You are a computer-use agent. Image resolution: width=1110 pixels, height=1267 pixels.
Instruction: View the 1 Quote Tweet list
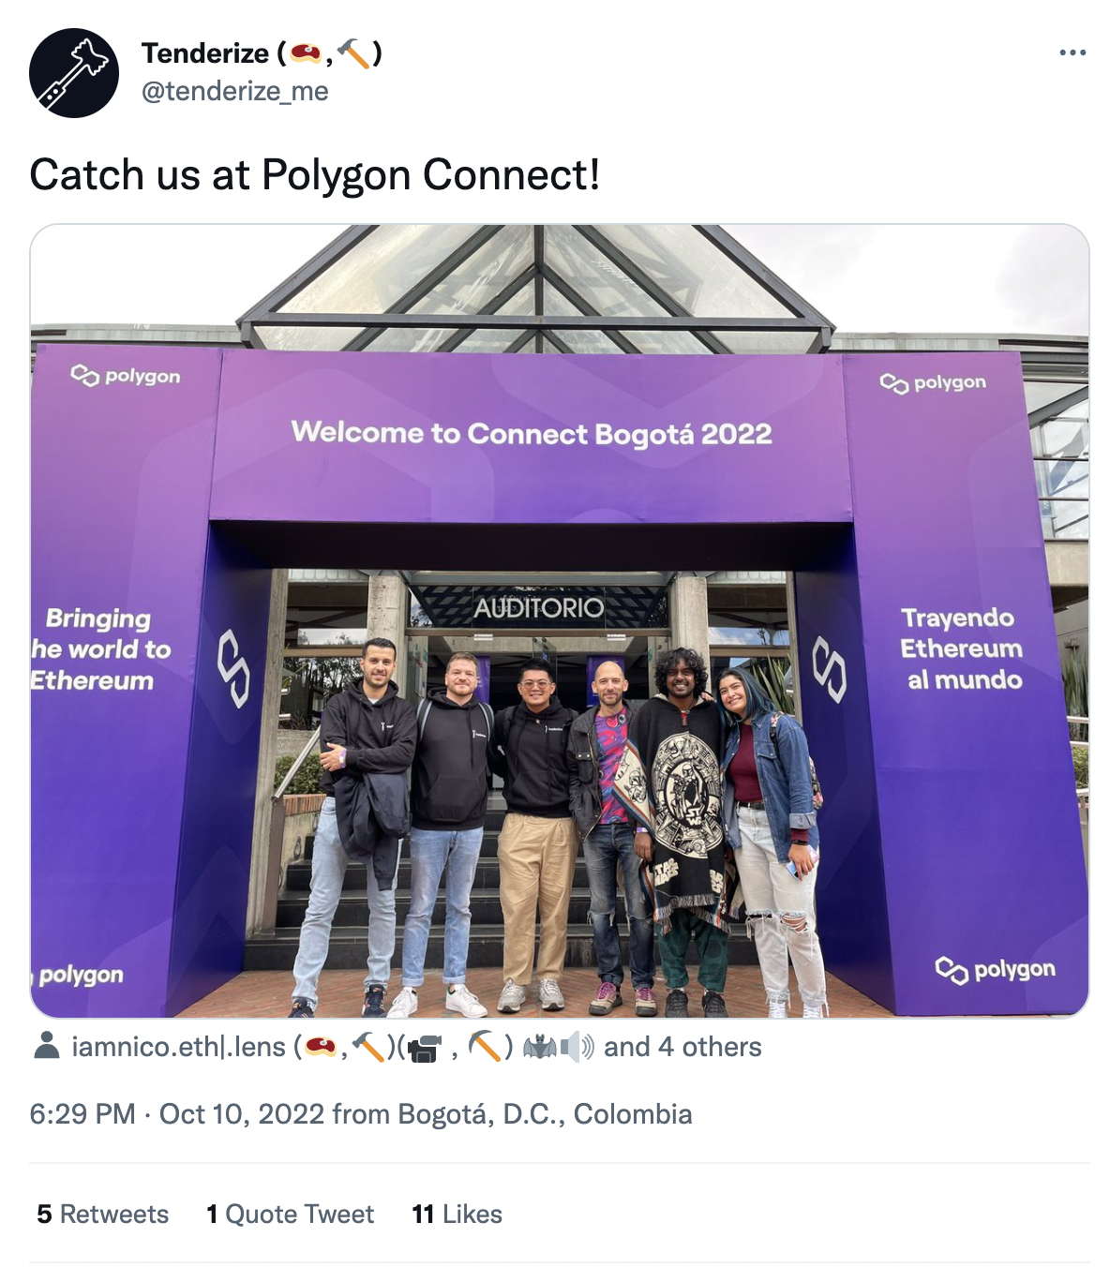click(x=290, y=1214)
